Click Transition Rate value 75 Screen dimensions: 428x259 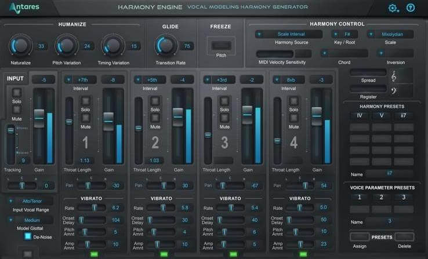tap(187, 46)
